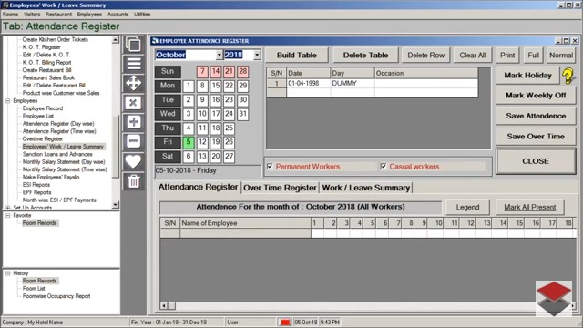Open the month dropdown showing October

tap(219, 55)
